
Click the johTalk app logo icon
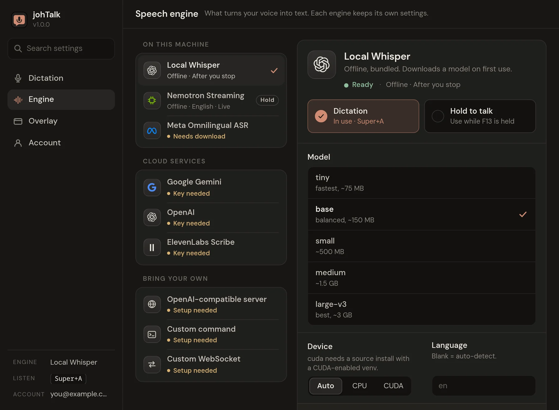coord(19,20)
